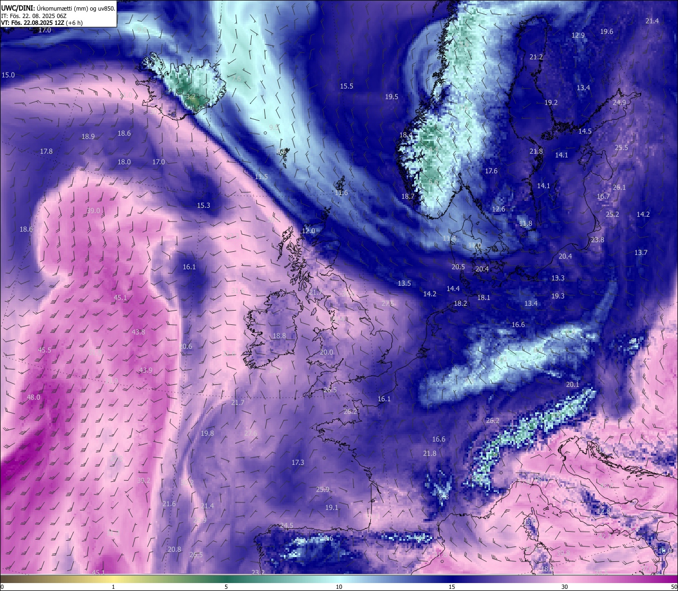Click the map value 23.8
Viewport: 678px width, 591px height.
point(597,240)
